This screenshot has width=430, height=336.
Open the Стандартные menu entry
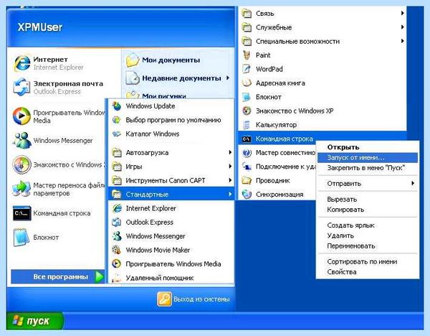click(x=171, y=195)
